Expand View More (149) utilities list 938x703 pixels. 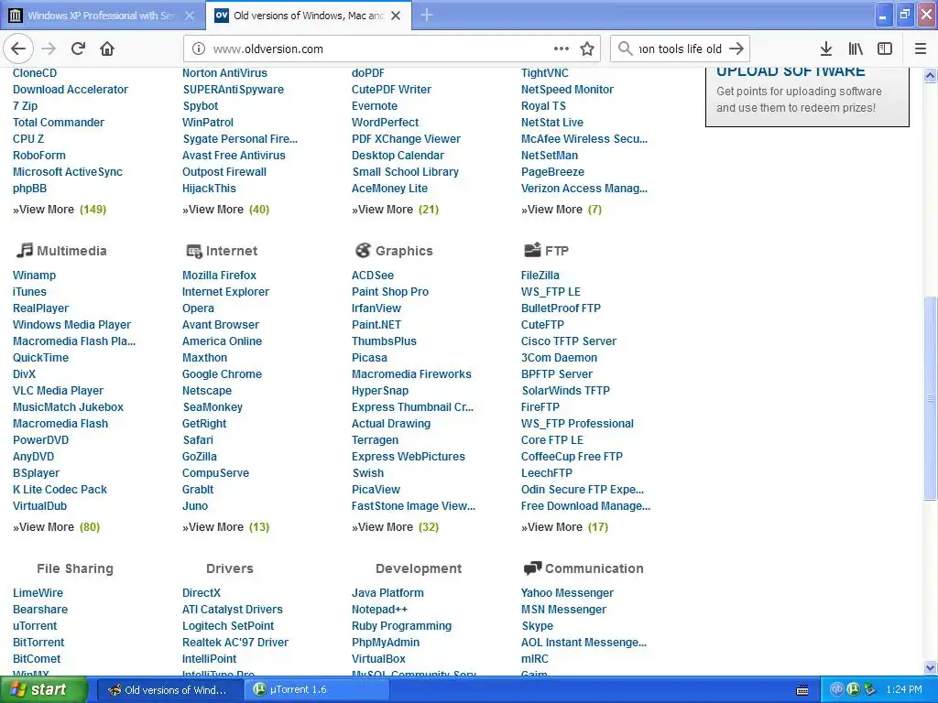(x=60, y=210)
